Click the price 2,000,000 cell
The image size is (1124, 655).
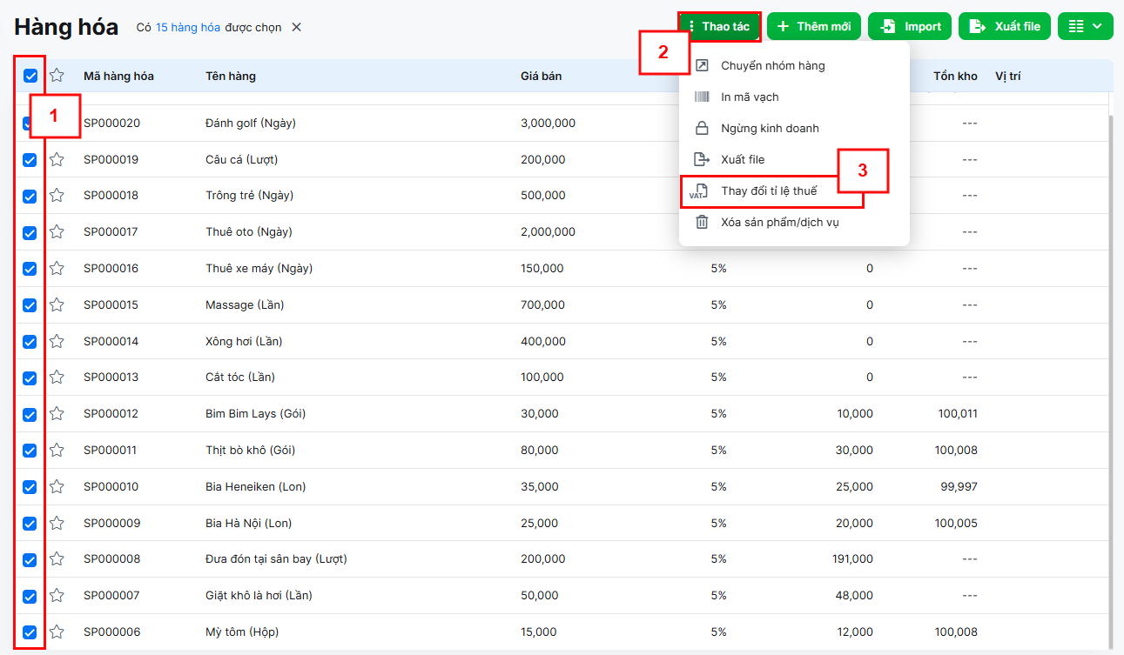click(x=548, y=232)
